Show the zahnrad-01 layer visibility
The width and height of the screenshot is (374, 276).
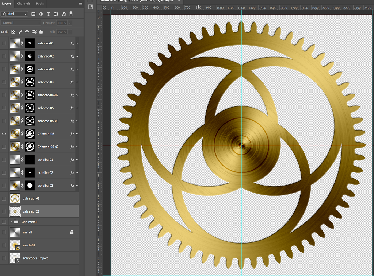point(4,43)
